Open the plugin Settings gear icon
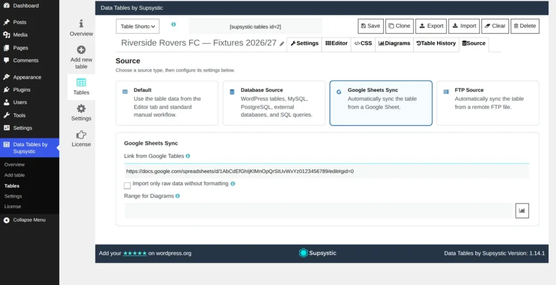The image size is (556, 285). 81,109
